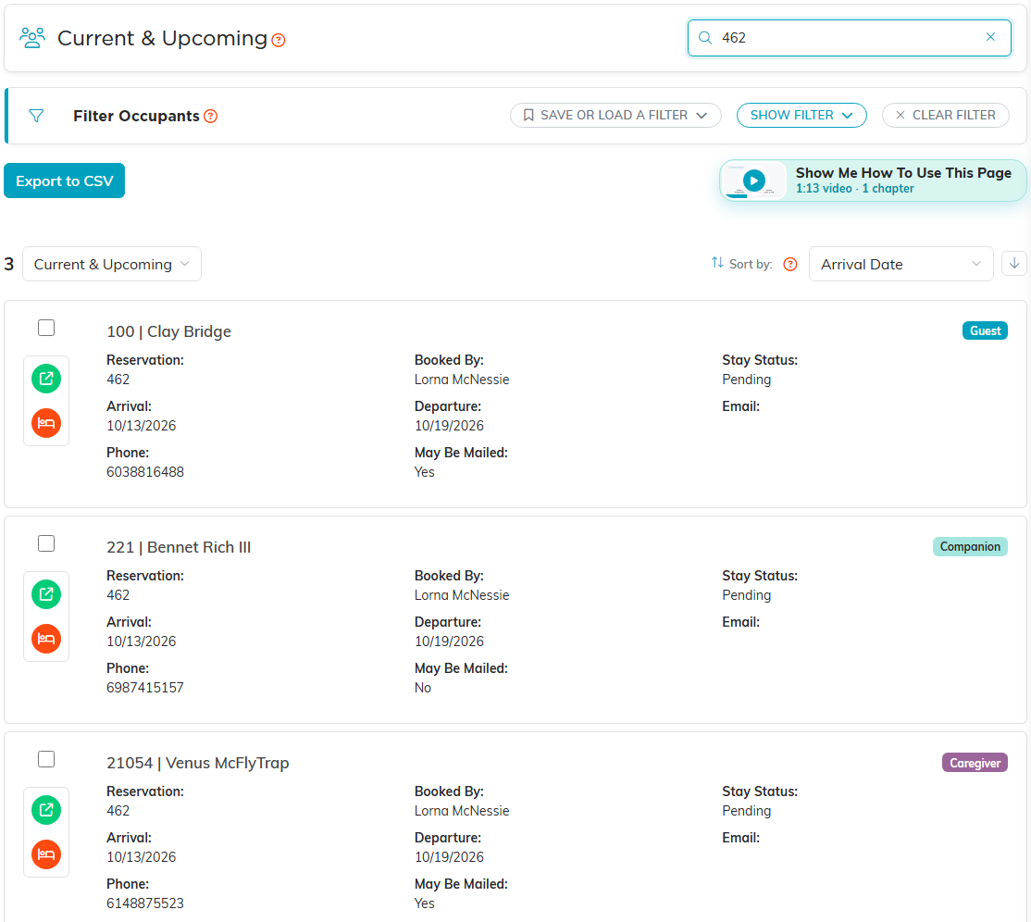
Task: Click the name 100 | Clay Bridge
Action: pyautogui.click(x=169, y=331)
